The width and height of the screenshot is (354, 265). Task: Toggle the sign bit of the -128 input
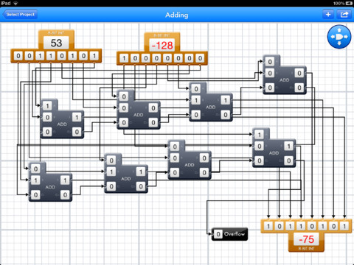coord(124,58)
